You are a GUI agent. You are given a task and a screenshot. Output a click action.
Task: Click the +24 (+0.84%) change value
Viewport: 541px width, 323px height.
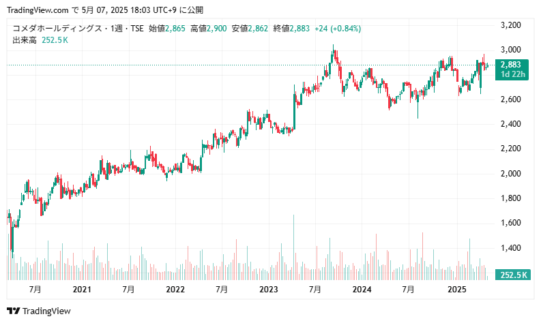coord(338,28)
